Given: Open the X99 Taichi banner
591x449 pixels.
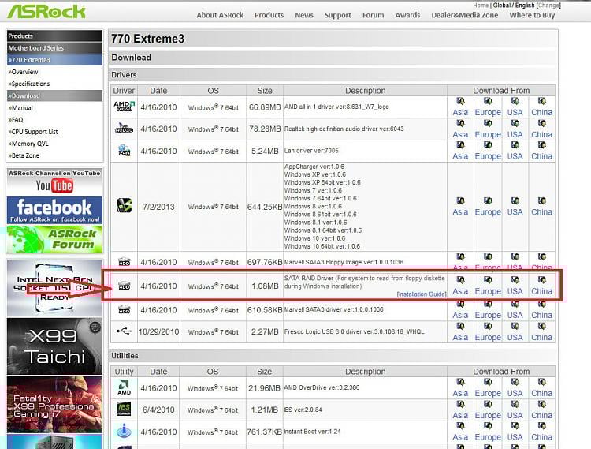Looking at the screenshot, I should tap(54, 346).
